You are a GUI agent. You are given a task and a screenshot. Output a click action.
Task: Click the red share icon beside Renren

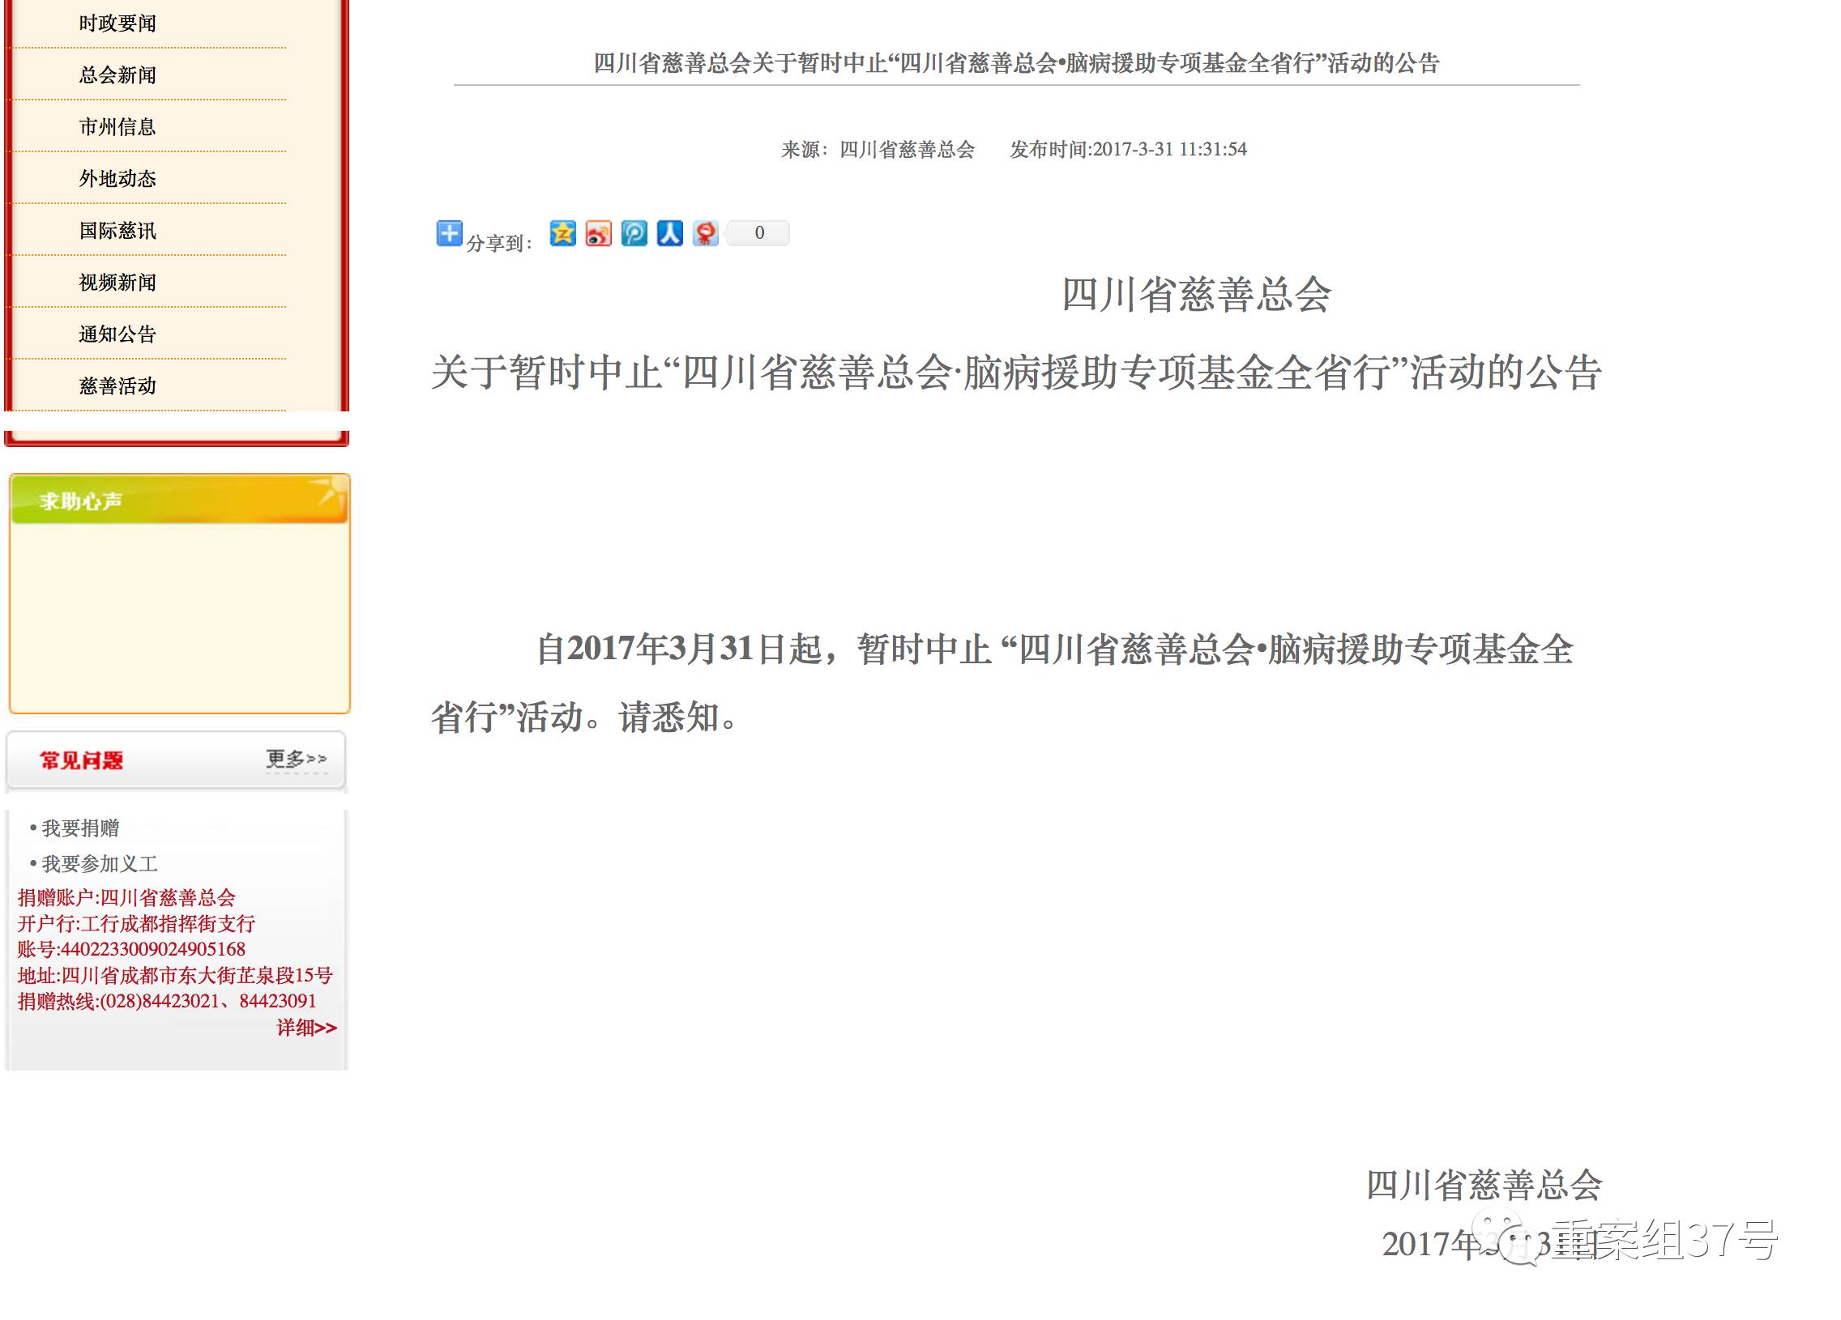point(706,234)
